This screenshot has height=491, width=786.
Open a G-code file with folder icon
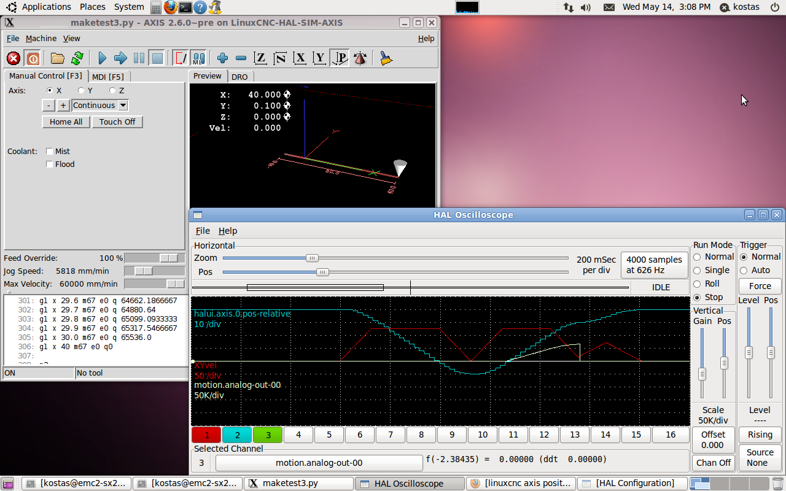coord(58,58)
